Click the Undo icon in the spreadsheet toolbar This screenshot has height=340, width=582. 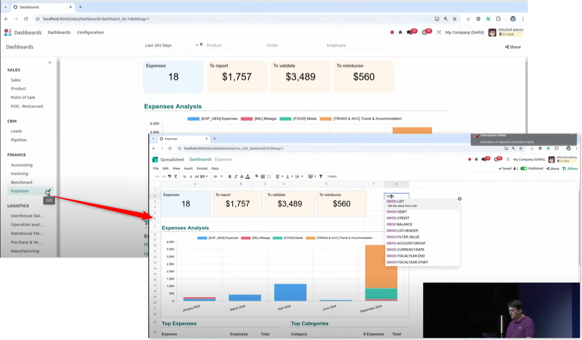(x=157, y=177)
